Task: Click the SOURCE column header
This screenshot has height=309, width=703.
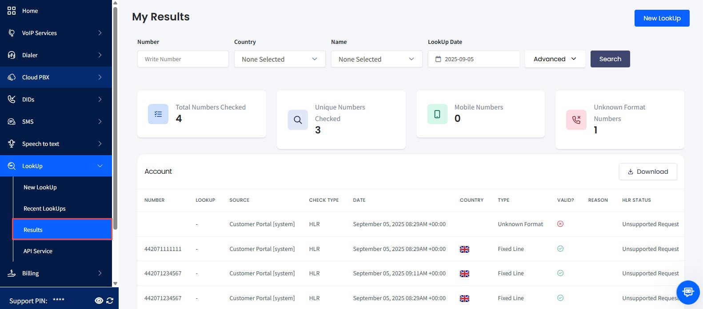Action: pyautogui.click(x=239, y=200)
